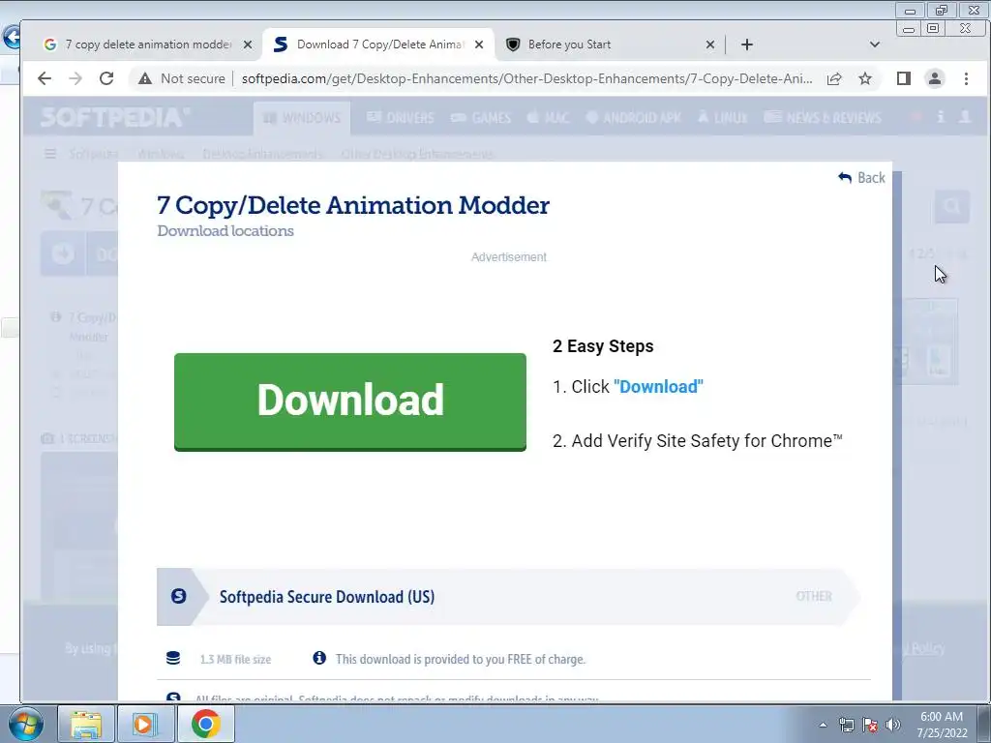The image size is (991, 743).
Task: Click the Softpedia search magnifier button
Action: click(x=952, y=206)
